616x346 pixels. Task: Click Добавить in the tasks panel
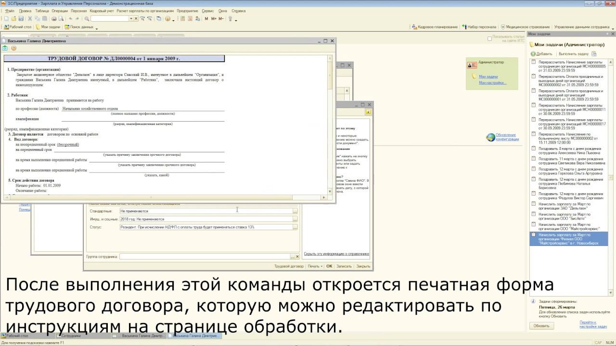541,54
